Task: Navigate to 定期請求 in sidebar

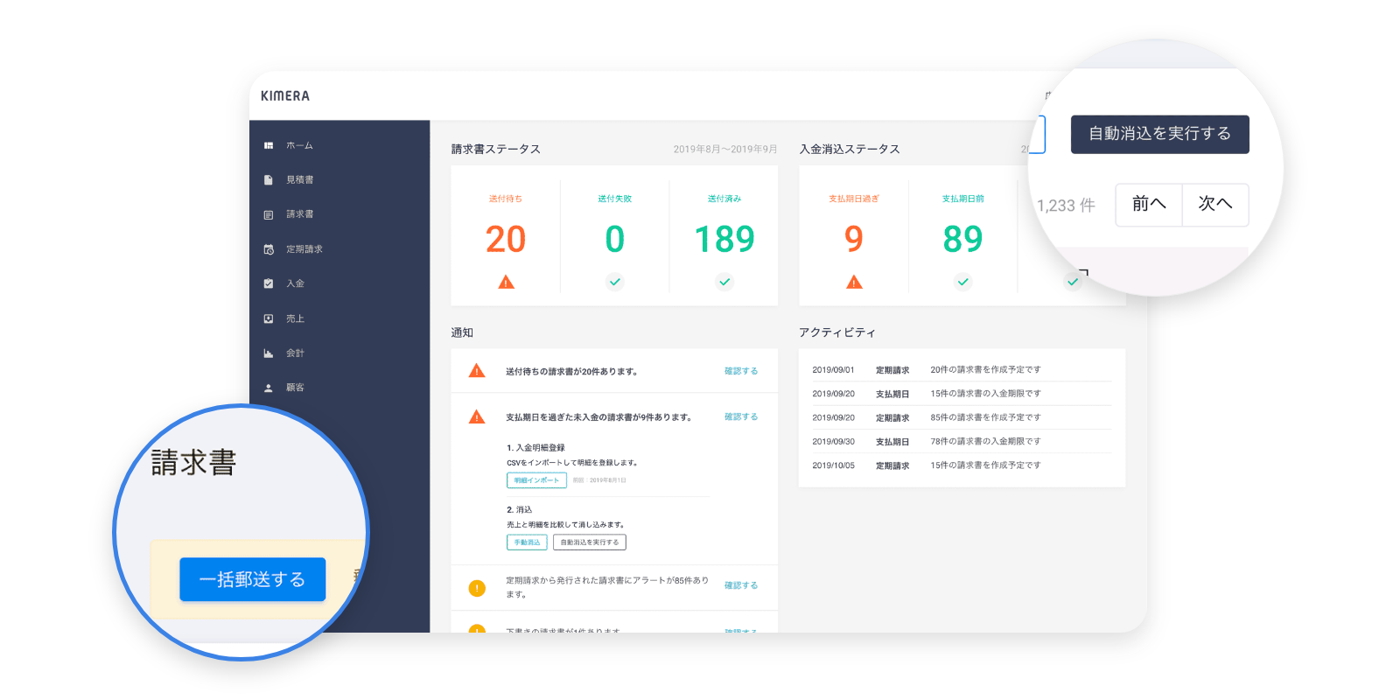Action: pyautogui.click(x=304, y=249)
